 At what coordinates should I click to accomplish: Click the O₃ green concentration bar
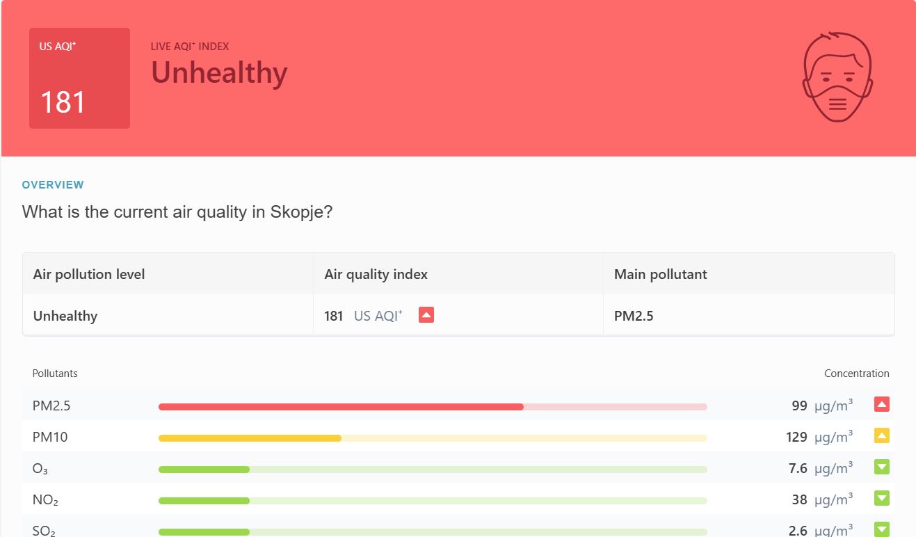[x=433, y=470]
